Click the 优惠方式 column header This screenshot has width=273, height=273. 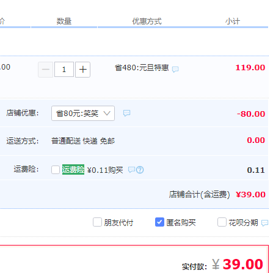pyautogui.click(x=147, y=21)
